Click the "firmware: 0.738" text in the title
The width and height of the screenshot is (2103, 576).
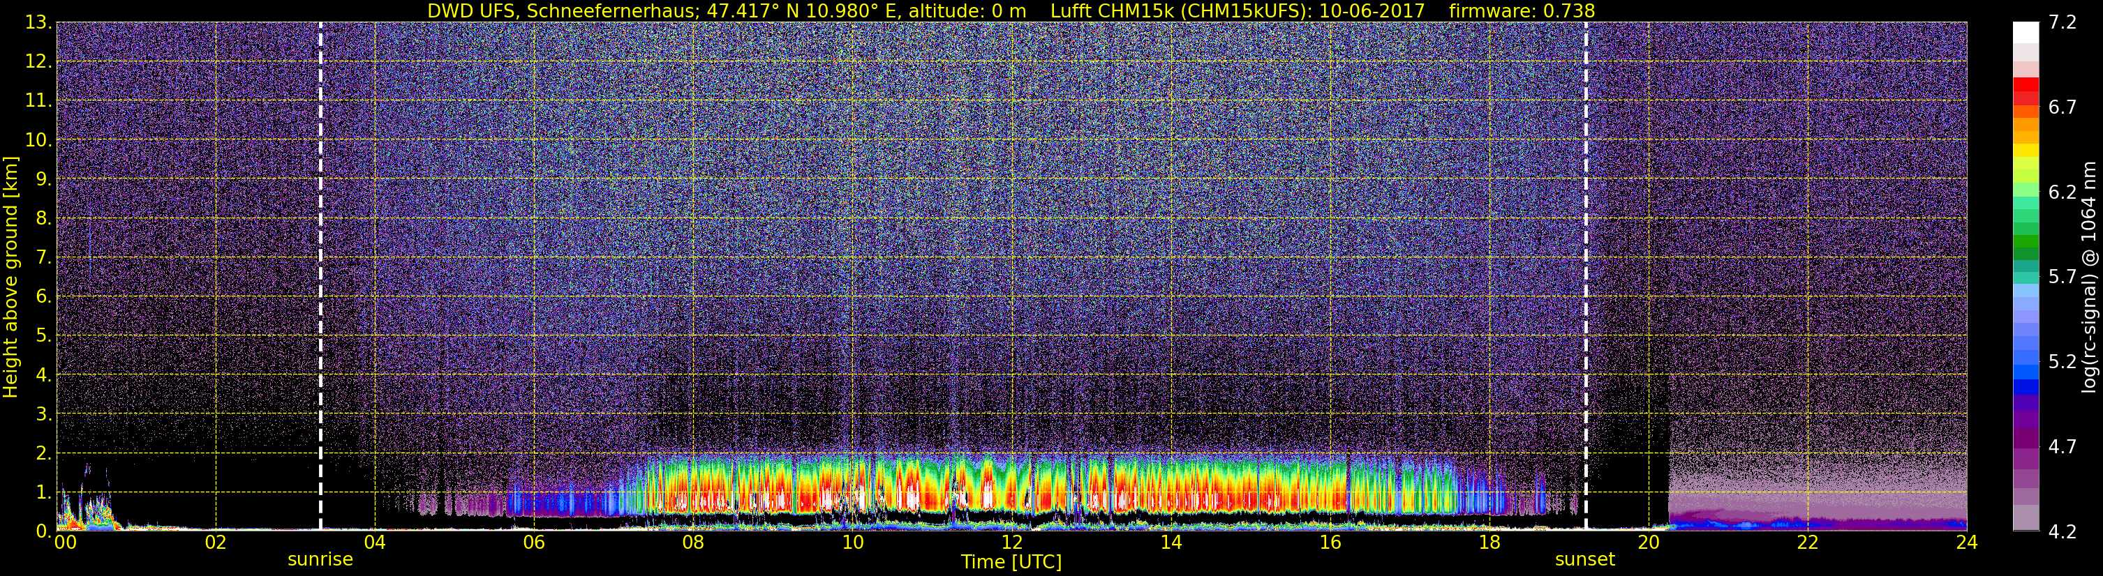tap(1522, 10)
